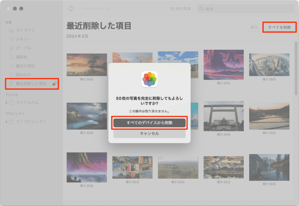Open 最近の項目 in the sidebar
The height and width of the screenshot is (206, 299).
pyautogui.click(x=25, y=66)
